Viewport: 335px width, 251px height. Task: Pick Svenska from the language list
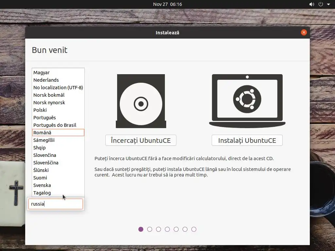pyautogui.click(x=58, y=185)
